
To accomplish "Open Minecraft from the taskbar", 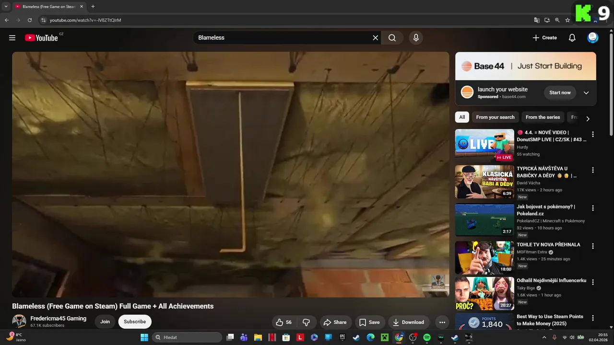I will 384,337.
